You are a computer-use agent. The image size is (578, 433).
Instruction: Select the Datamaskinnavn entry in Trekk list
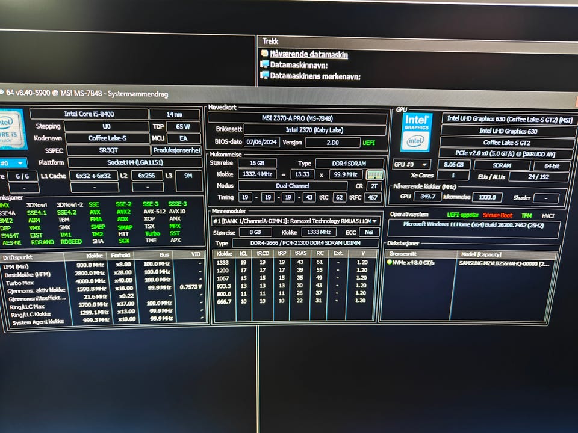299,65
